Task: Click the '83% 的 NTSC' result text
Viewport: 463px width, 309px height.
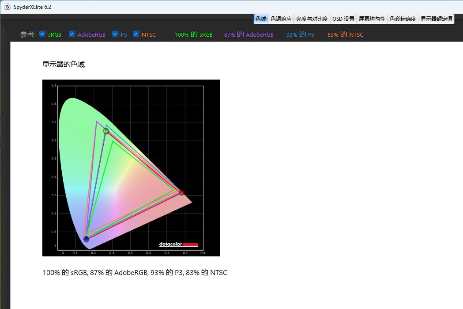Action: (x=345, y=34)
